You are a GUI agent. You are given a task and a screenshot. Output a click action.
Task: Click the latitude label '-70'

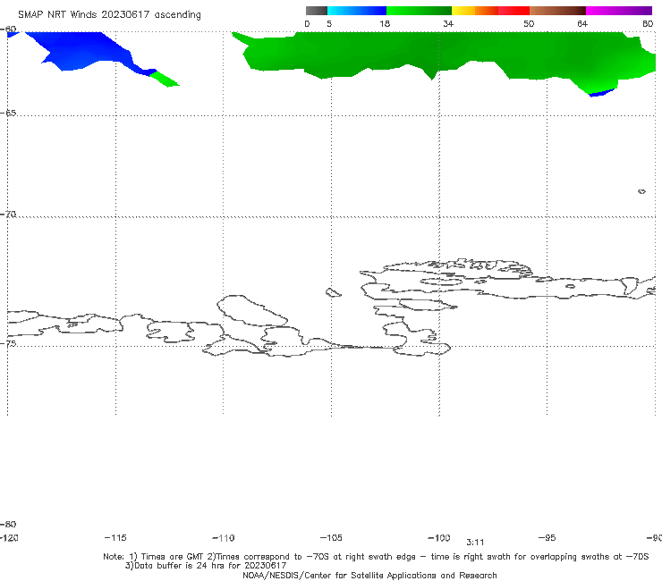pyautogui.click(x=8, y=215)
